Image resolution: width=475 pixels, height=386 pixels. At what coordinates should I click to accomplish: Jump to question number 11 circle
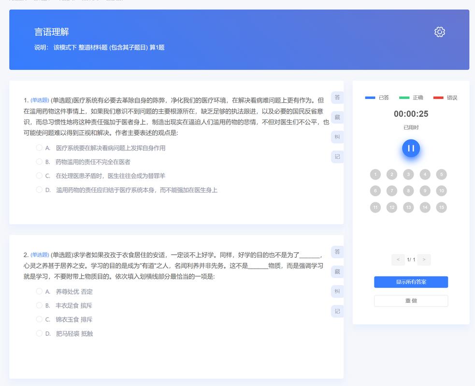click(x=375, y=207)
